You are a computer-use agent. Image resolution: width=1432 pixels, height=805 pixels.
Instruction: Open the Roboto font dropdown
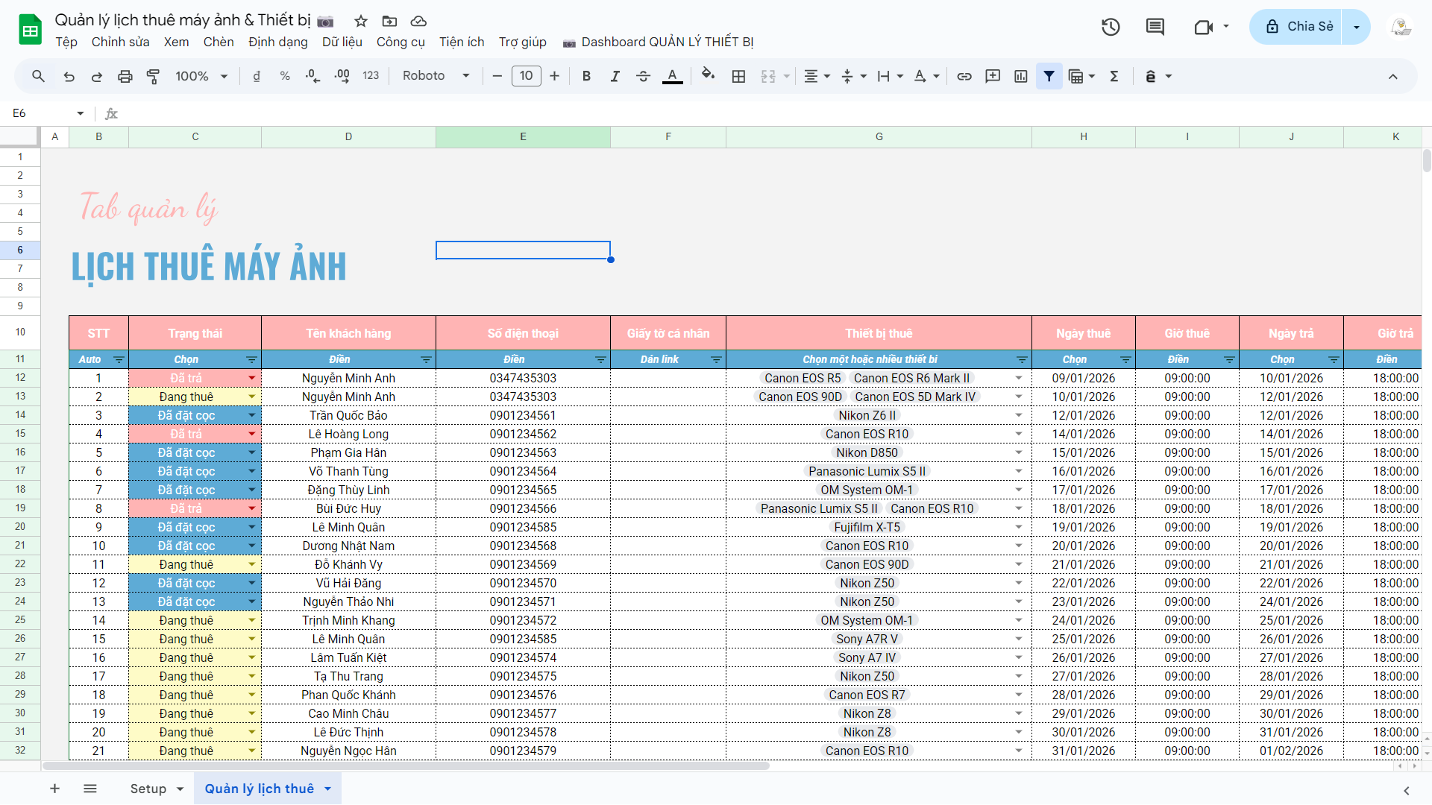pos(436,76)
